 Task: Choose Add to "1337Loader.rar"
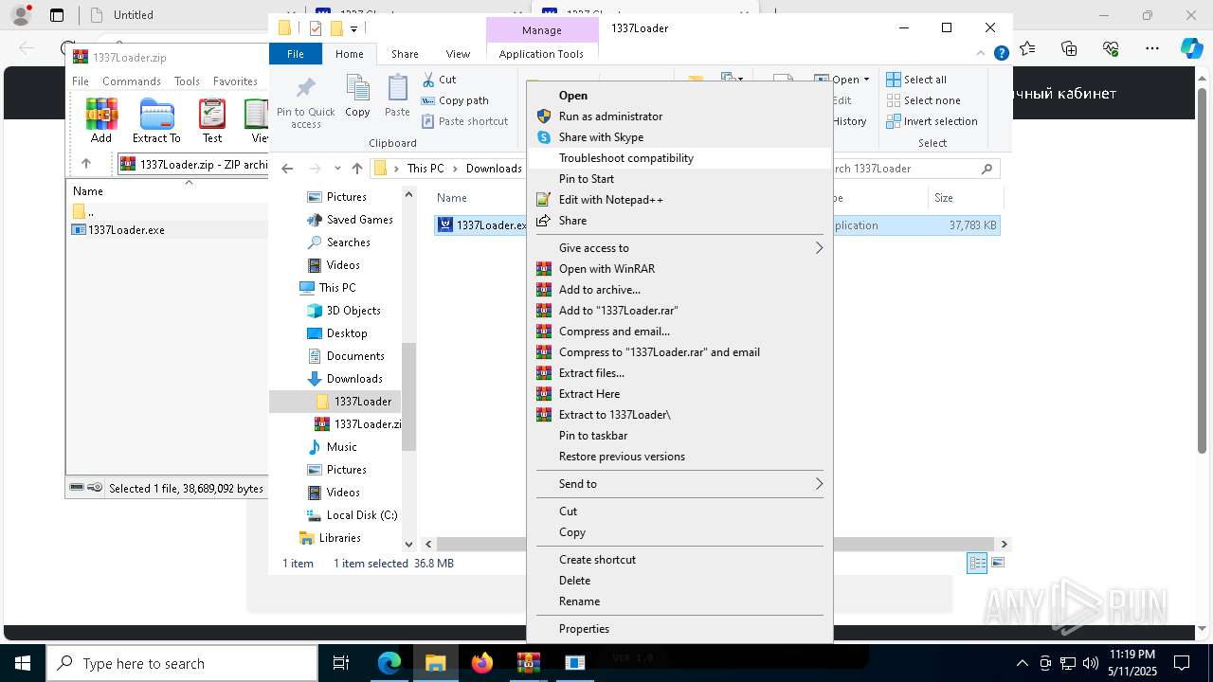[x=679, y=310]
